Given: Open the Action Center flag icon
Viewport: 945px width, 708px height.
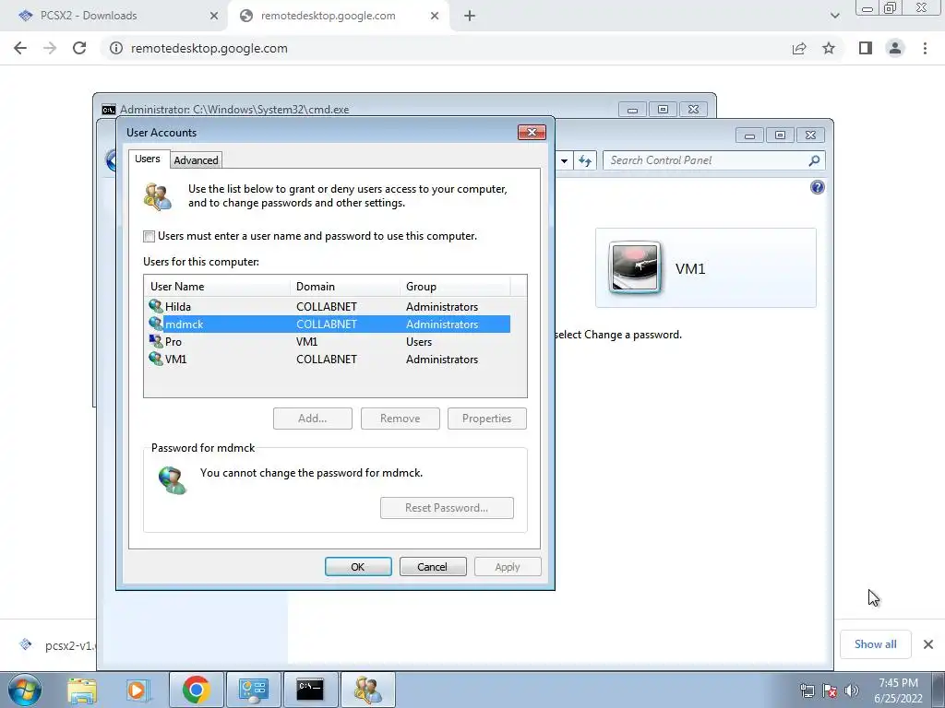Looking at the screenshot, I should [x=830, y=691].
